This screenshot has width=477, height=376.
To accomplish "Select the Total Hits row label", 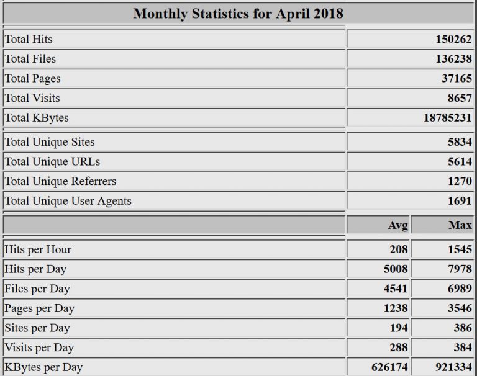I will [29, 39].
